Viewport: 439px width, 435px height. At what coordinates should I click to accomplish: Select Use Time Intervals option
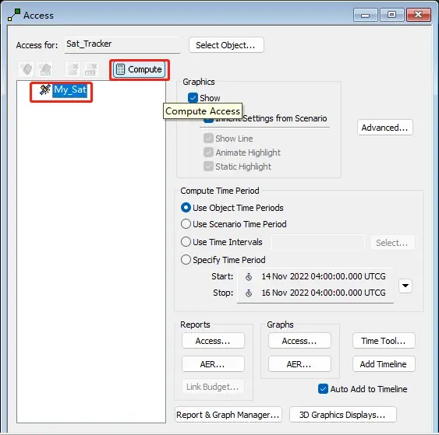point(186,242)
